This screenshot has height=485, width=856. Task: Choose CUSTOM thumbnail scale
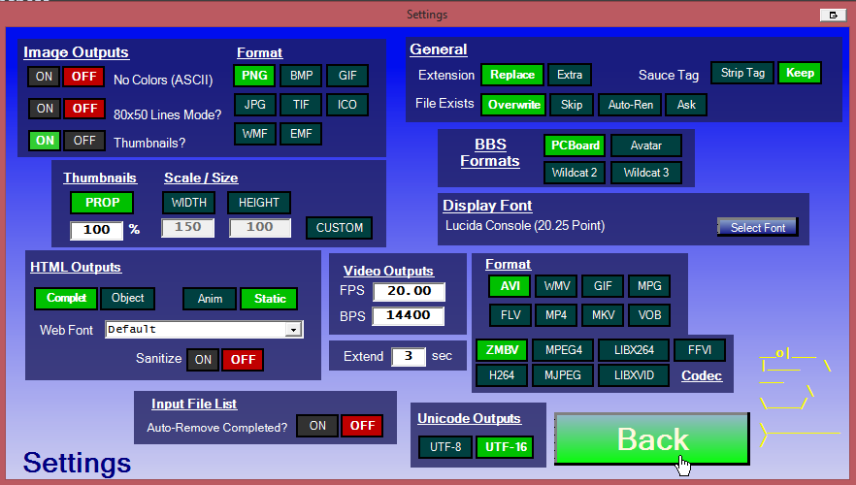click(340, 228)
